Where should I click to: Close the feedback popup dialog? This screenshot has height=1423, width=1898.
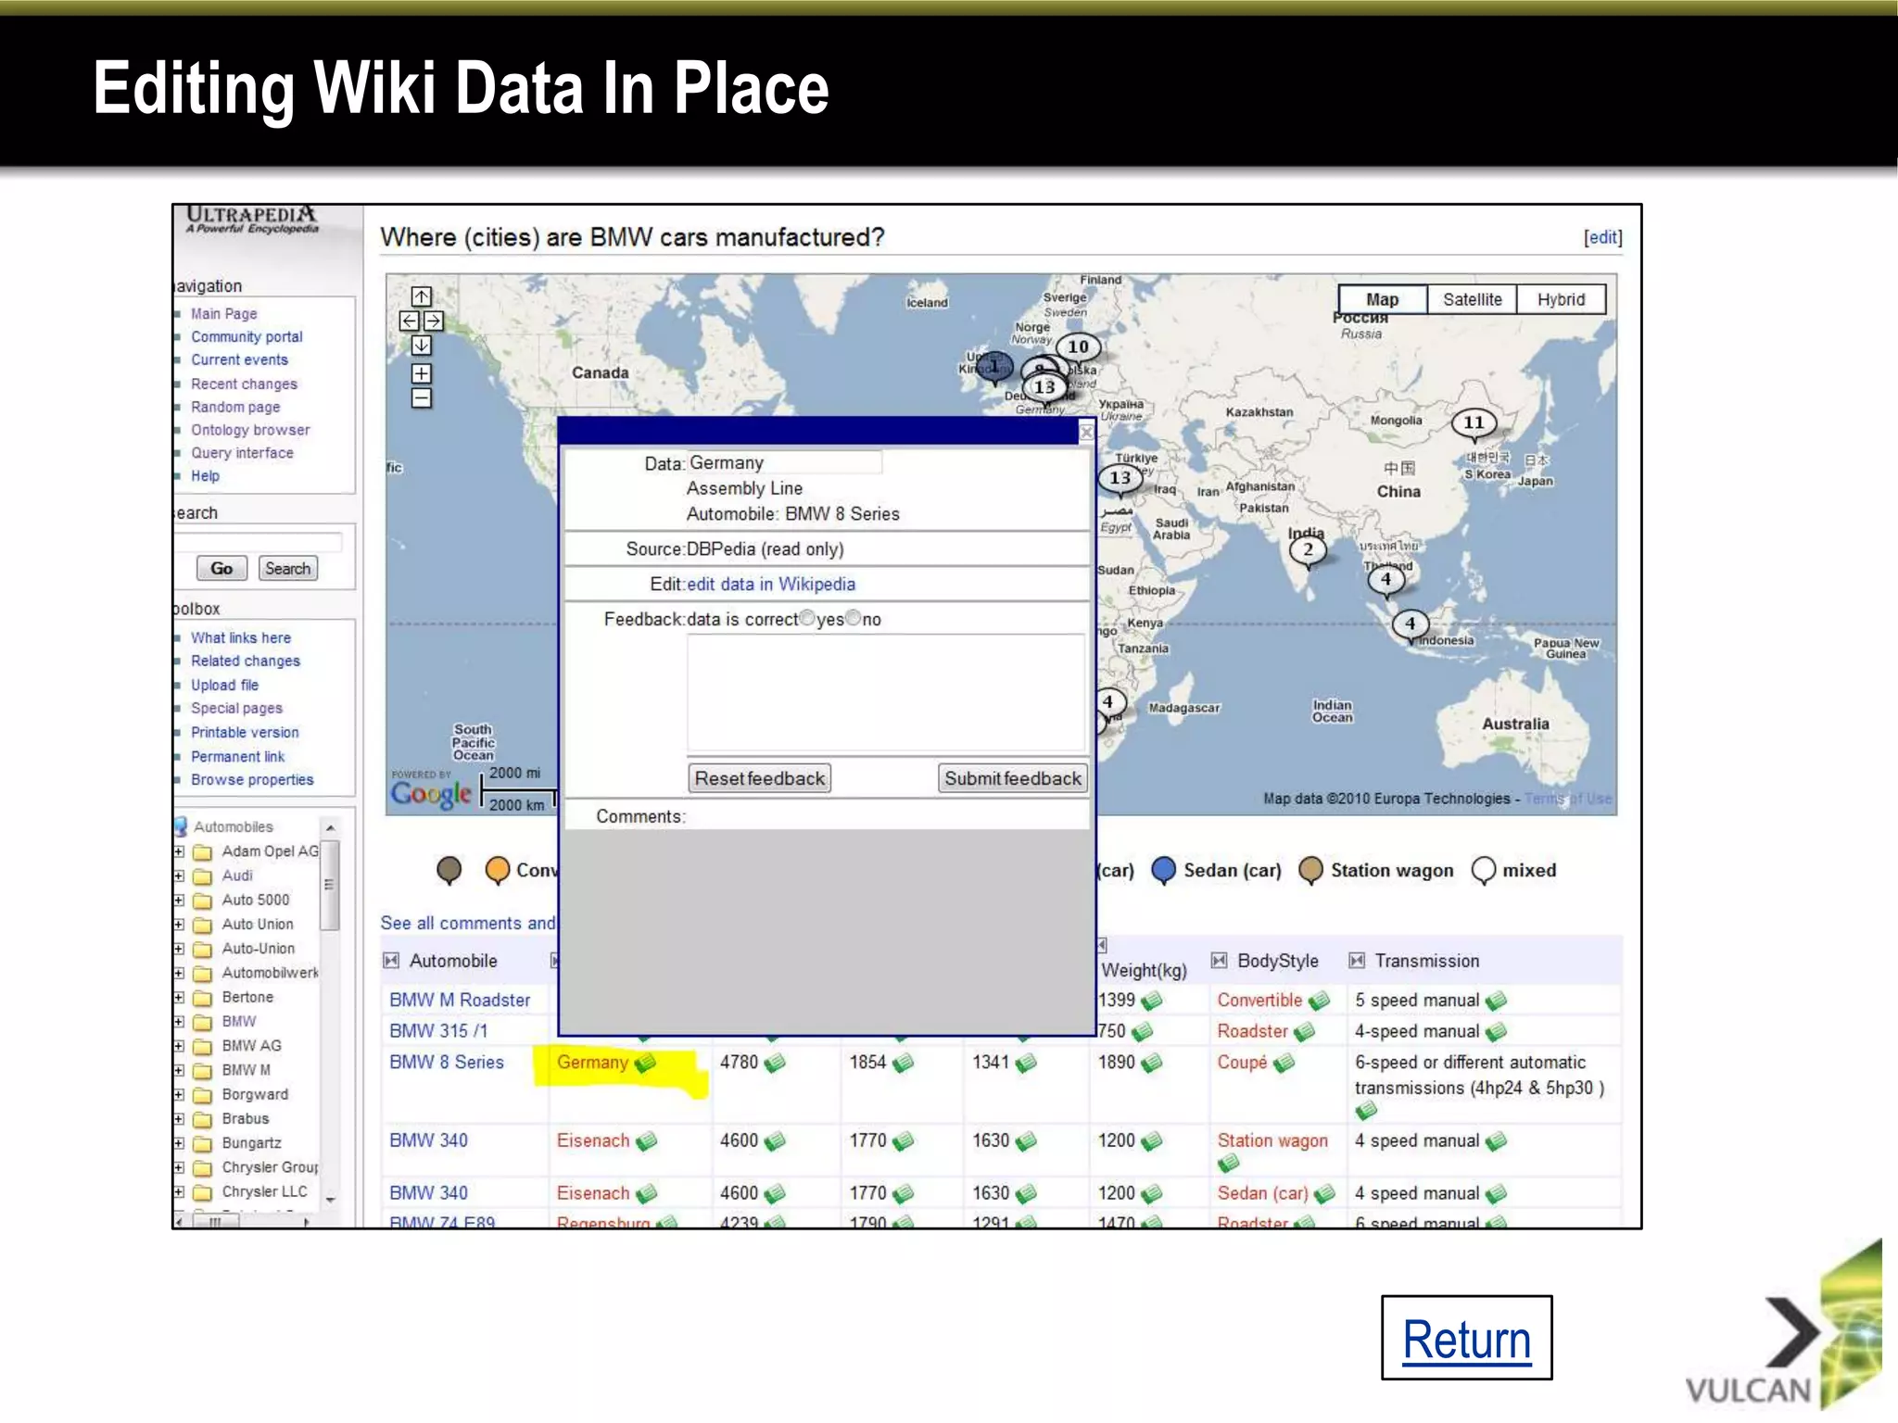click(1086, 432)
